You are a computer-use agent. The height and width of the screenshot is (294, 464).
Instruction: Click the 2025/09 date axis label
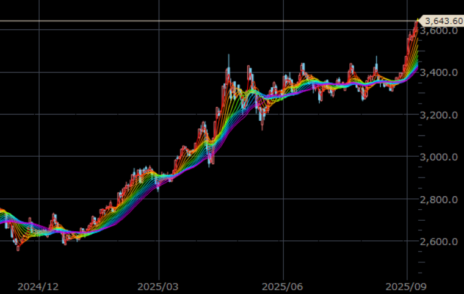(406, 287)
